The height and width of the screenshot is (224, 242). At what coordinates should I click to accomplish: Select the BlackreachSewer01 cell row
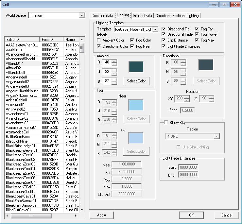click(x=42, y=150)
